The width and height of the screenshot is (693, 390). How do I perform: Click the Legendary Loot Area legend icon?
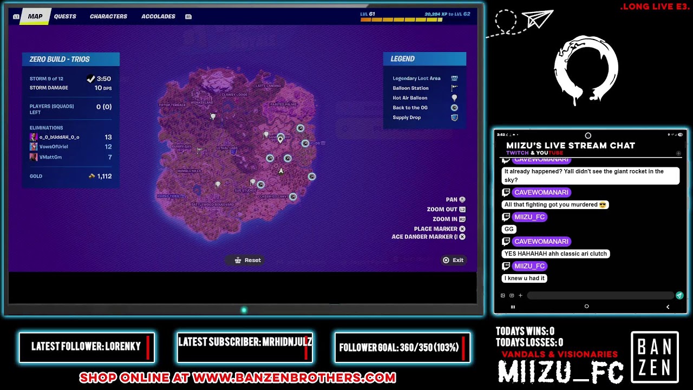point(454,79)
